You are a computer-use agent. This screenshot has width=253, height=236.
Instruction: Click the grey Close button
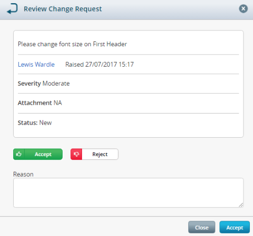click(x=201, y=227)
